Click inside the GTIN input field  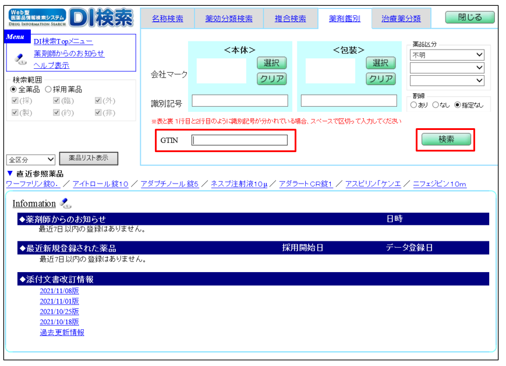click(x=240, y=140)
